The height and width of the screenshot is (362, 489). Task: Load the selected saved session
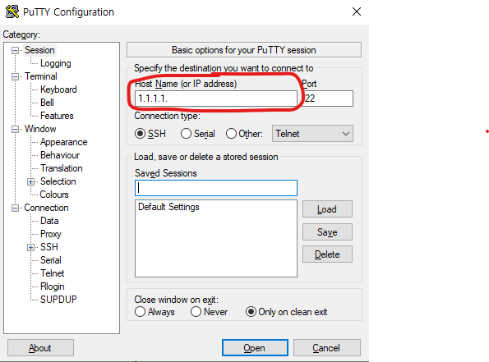327,209
